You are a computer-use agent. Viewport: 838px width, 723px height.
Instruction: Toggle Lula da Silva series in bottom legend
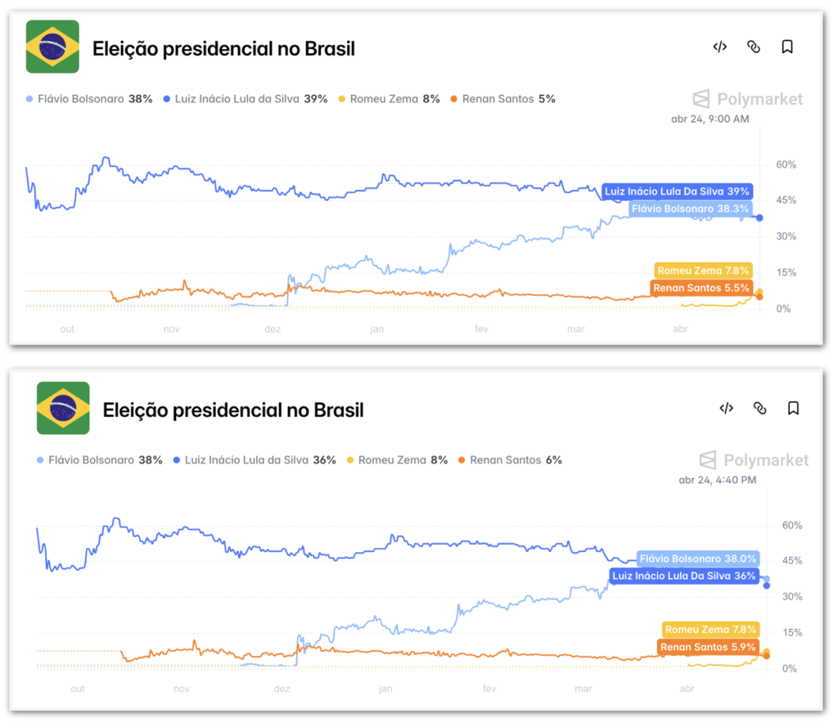click(x=255, y=460)
